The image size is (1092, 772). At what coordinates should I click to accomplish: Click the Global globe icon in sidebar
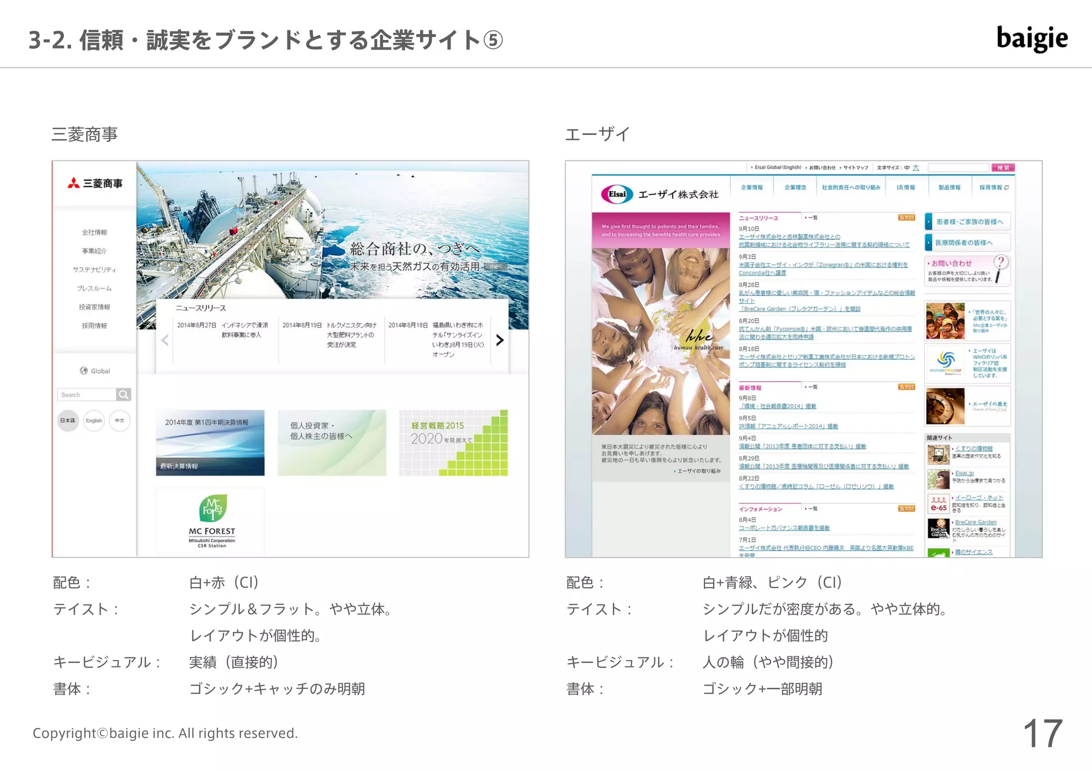click(84, 371)
